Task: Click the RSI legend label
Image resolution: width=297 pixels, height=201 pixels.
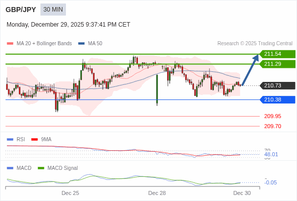Action: click(21, 140)
